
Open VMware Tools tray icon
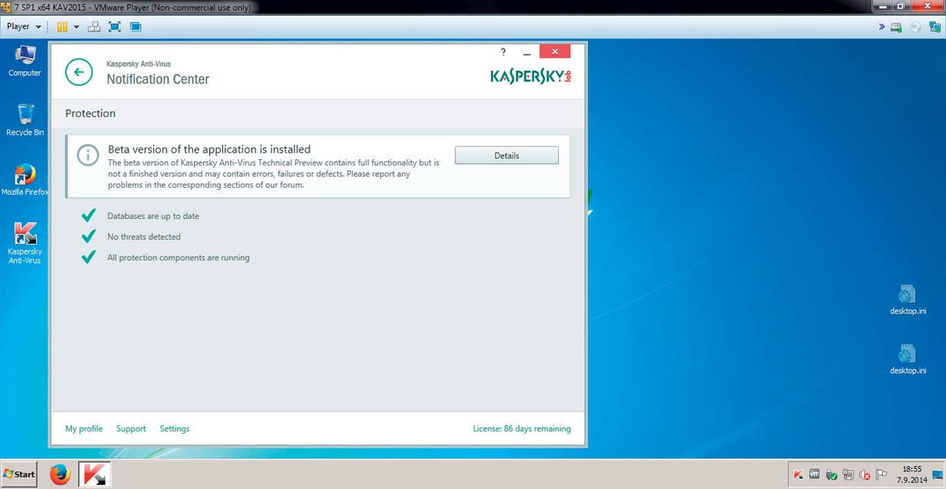pyautogui.click(x=814, y=474)
